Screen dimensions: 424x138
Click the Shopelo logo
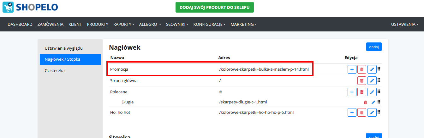pyautogui.click(x=30, y=7)
